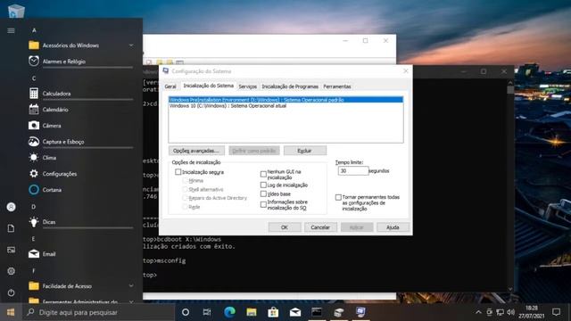Image resolution: width=571 pixels, height=321 pixels.
Task: Open Configurações from the app list
Action: (x=81, y=174)
